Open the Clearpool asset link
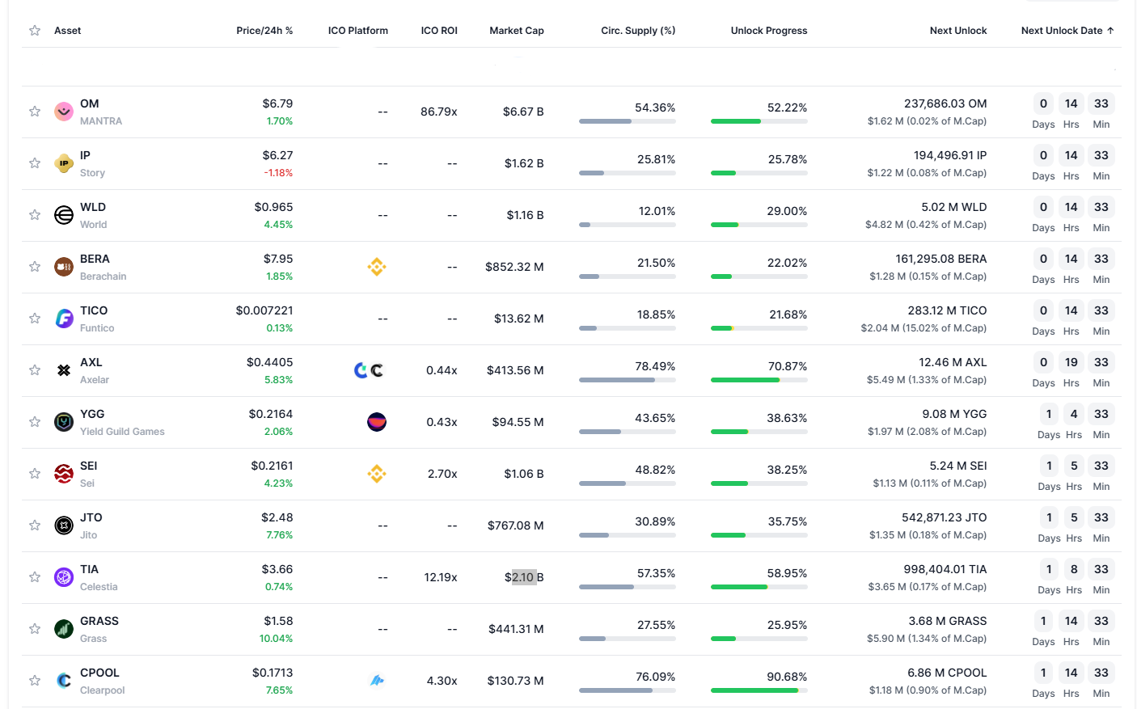The image size is (1137, 709). click(x=103, y=690)
